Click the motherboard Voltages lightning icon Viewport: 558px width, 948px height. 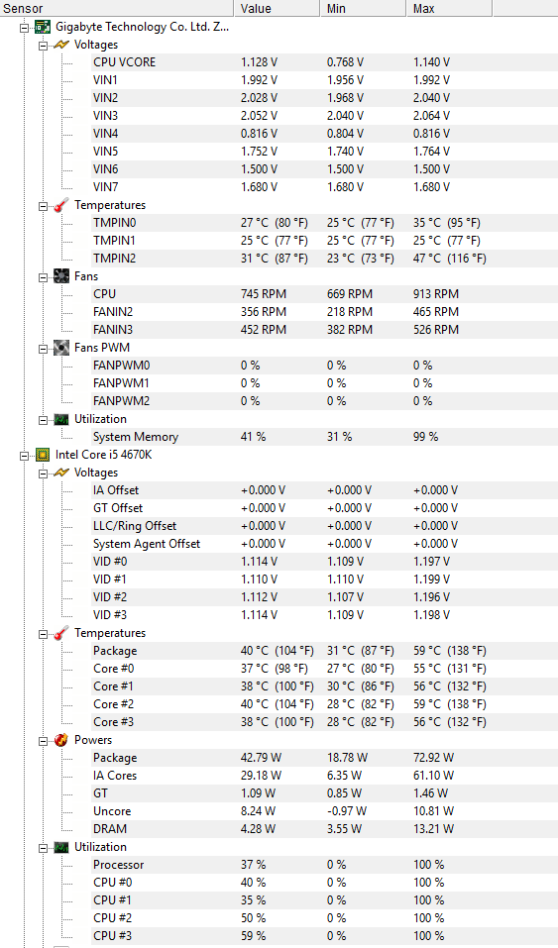[61, 45]
